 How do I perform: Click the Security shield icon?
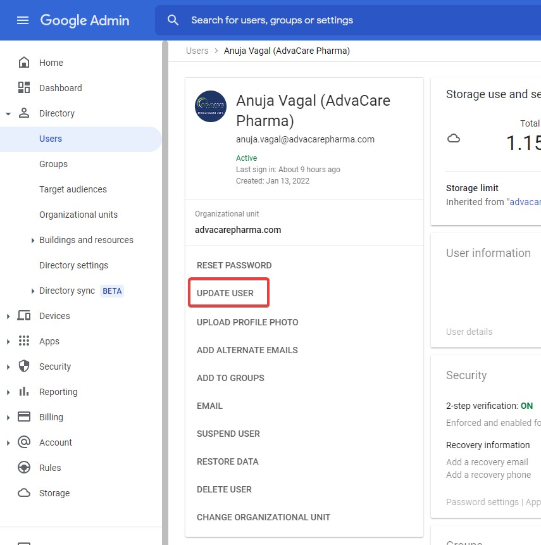pos(24,366)
